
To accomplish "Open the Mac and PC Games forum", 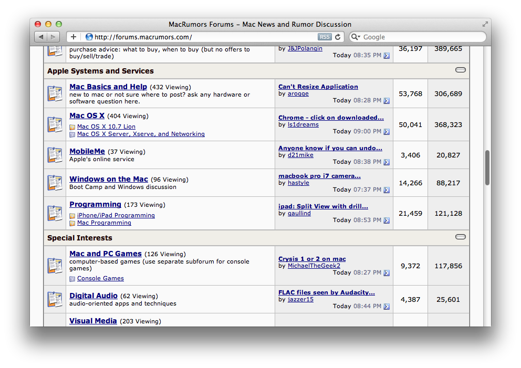I will [106, 254].
